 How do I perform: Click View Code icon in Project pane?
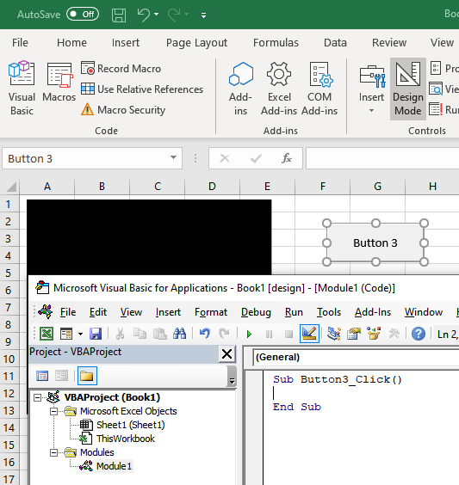pos(42,376)
